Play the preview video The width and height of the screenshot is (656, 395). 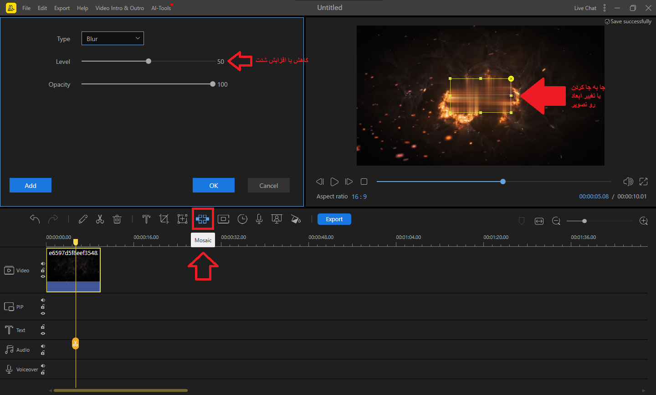click(x=334, y=182)
